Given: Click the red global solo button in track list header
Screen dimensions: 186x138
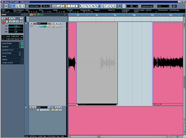Looking at the screenshot, I should click(35, 15).
